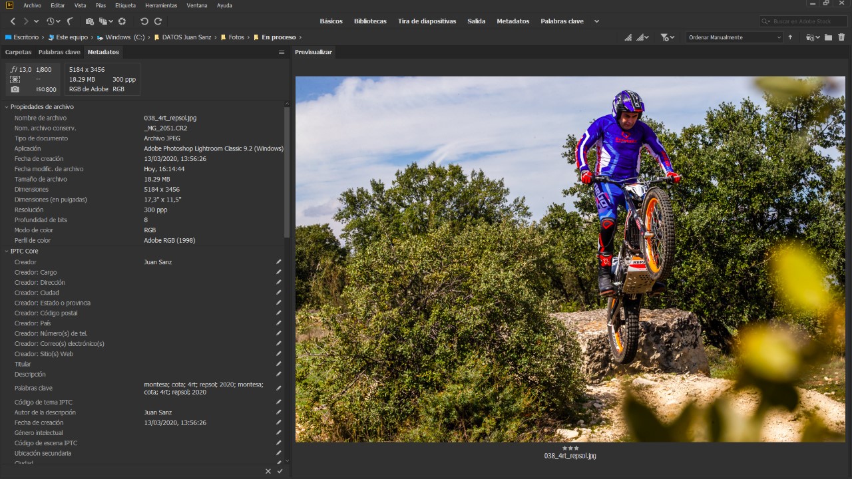Open the workspace switcher chevron dropdown

[x=596, y=21]
